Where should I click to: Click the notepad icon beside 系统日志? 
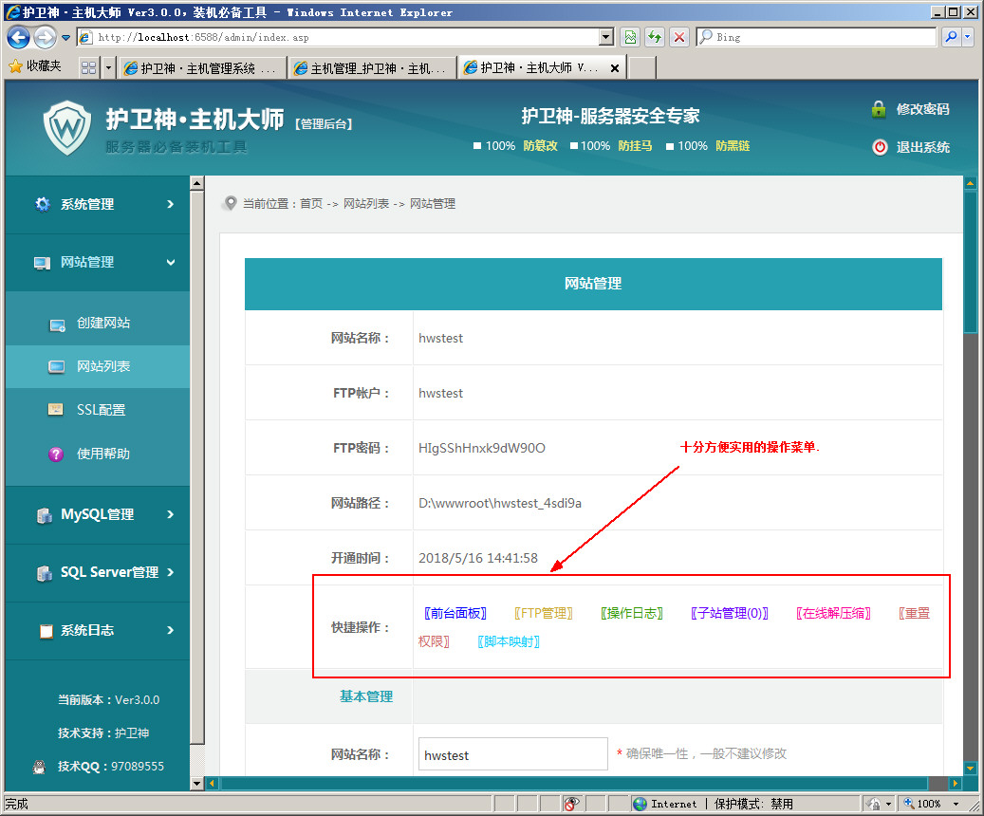click(x=46, y=631)
